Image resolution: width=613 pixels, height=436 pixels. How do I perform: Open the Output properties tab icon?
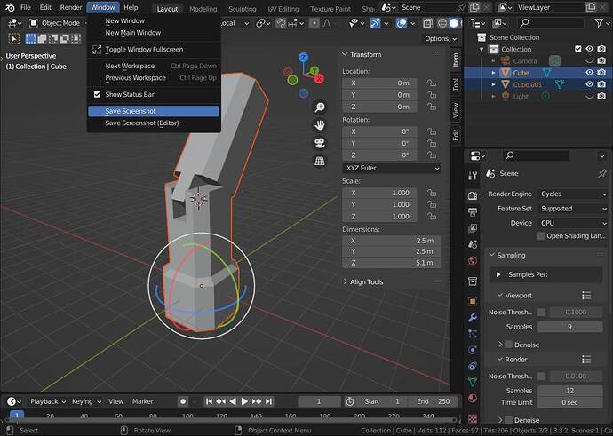(473, 212)
